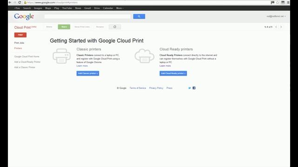
Task: Select Print Jobs in the sidebar
Action: point(19,43)
